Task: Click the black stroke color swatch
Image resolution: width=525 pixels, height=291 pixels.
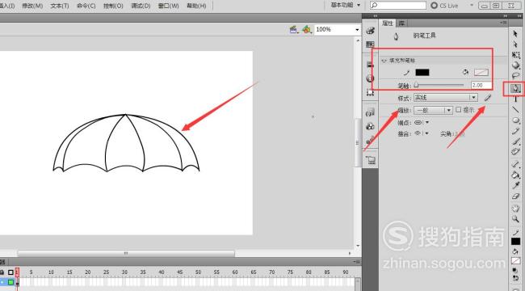Action: (x=422, y=72)
